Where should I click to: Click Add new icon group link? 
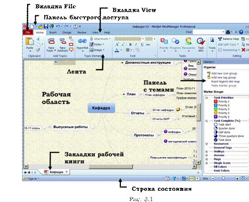pyautogui.click(x=224, y=73)
